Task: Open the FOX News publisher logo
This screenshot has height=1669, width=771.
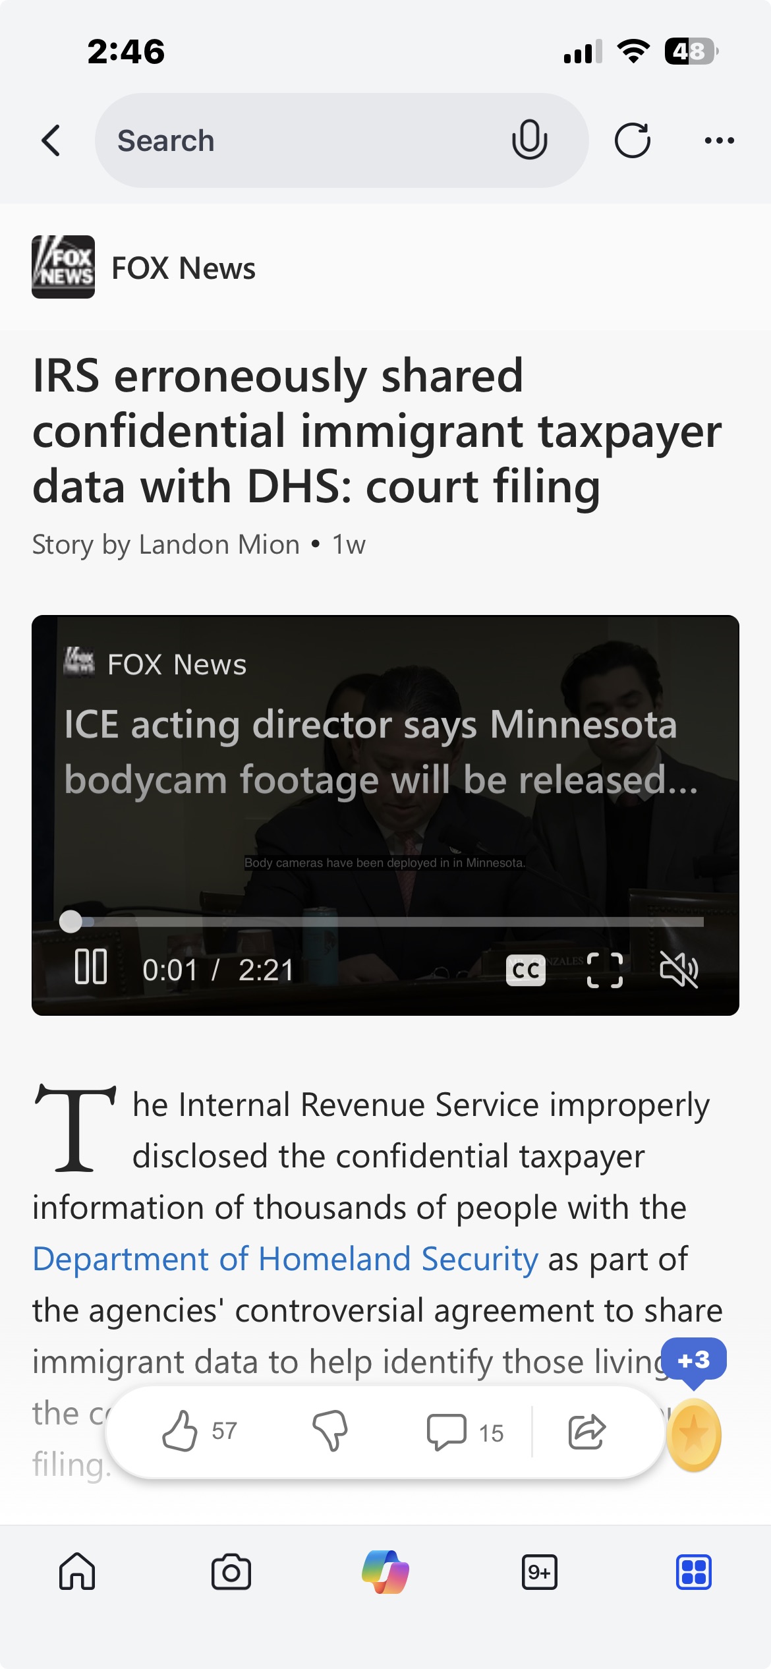Action: click(x=63, y=267)
